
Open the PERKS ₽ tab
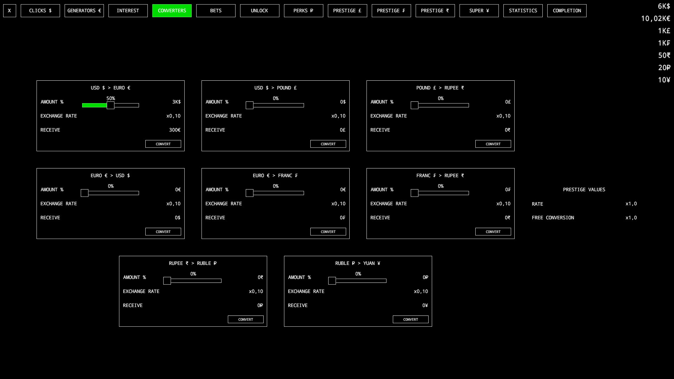pyautogui.click(x=303, y=11)
